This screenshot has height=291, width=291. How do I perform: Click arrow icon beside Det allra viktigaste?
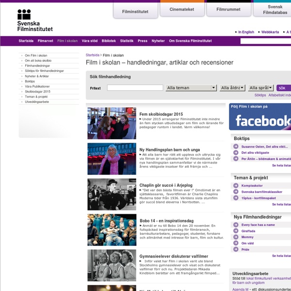pyautogui.click(x=236, y=153)
